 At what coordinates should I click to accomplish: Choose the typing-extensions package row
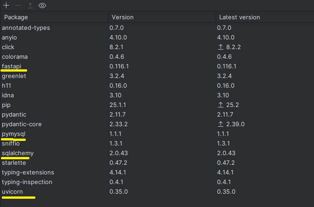(x=28, y=172)
